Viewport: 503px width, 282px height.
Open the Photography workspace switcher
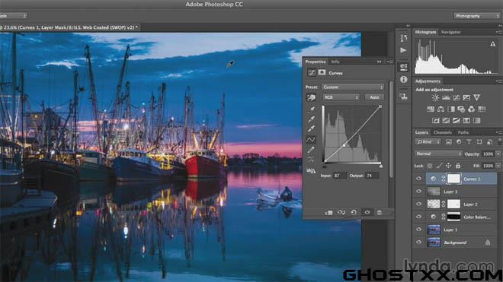click(x=476, y=16)
